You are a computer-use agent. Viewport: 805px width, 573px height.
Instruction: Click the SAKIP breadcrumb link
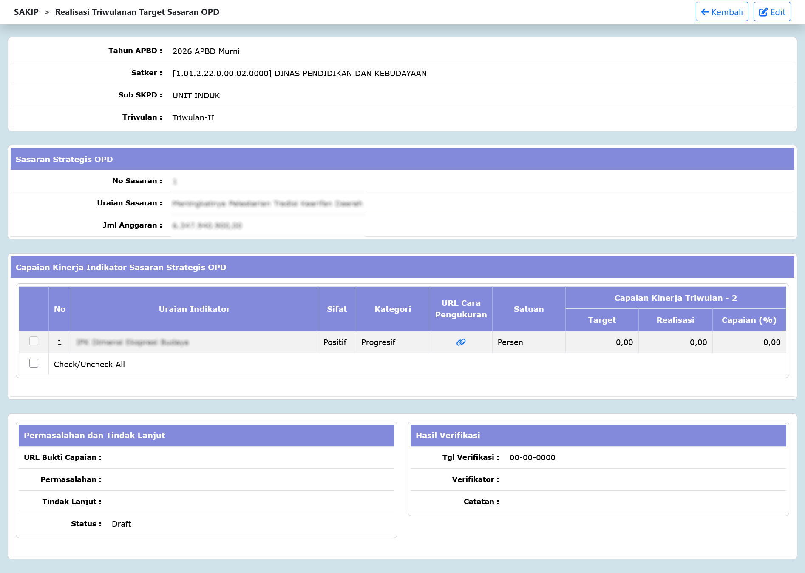[x=26, y=12]
